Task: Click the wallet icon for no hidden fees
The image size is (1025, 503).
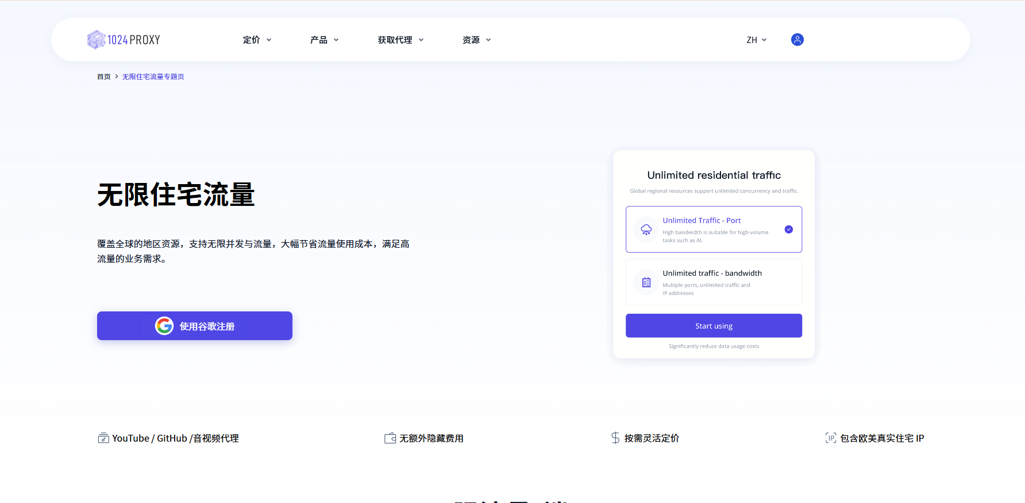Action: pos(390,438)
